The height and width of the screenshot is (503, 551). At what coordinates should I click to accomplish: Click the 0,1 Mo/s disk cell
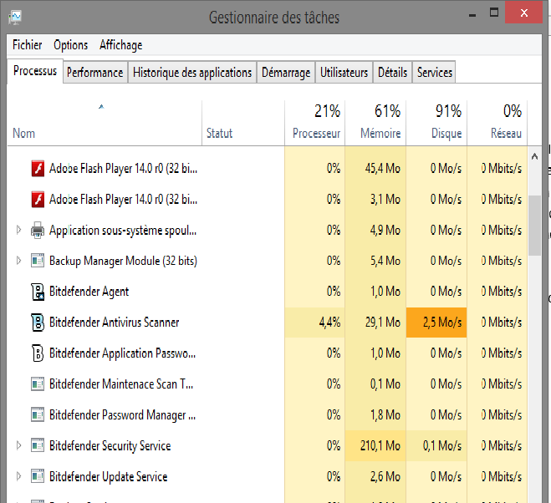pos(436,445)
